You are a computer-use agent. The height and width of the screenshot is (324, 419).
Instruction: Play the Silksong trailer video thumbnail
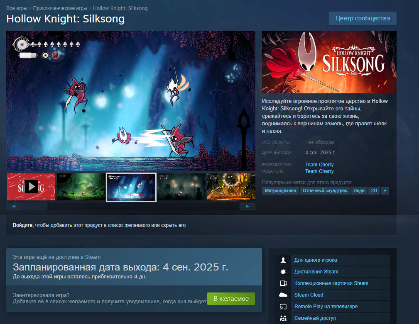click(x=31, y=187)
